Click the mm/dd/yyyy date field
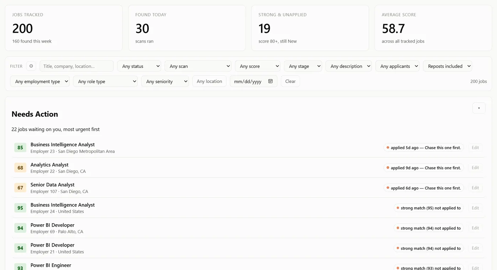This screenshot has height=270, width=497. [x=253, y=81]
